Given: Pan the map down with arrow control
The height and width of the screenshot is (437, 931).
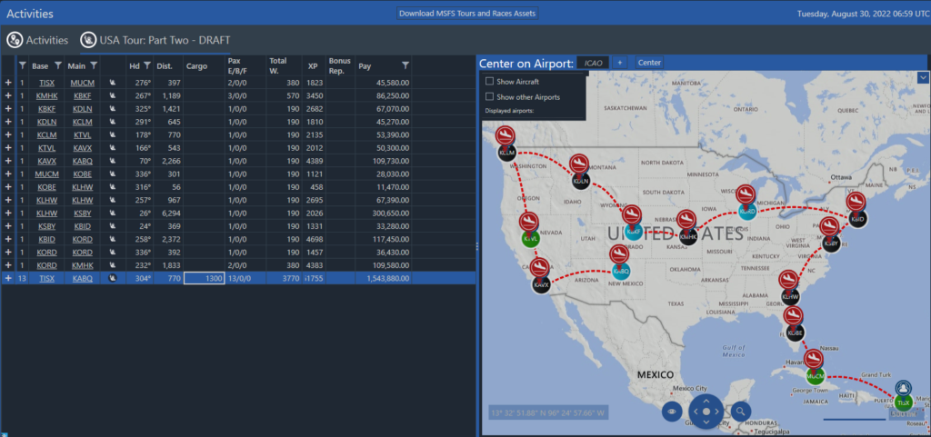Looking at the screenshot, I should coord(706,422).
